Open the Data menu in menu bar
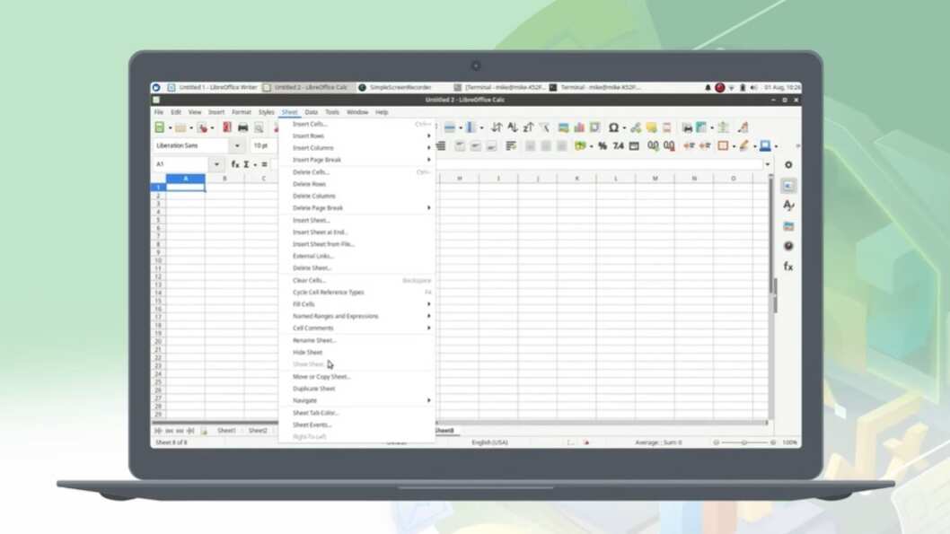Screen dimensions: 950x534 point(312,112)
